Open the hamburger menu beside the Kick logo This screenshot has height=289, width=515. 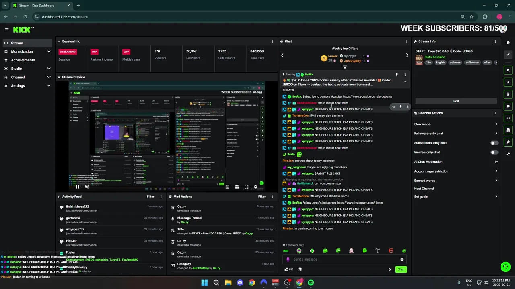click(6, 30)
